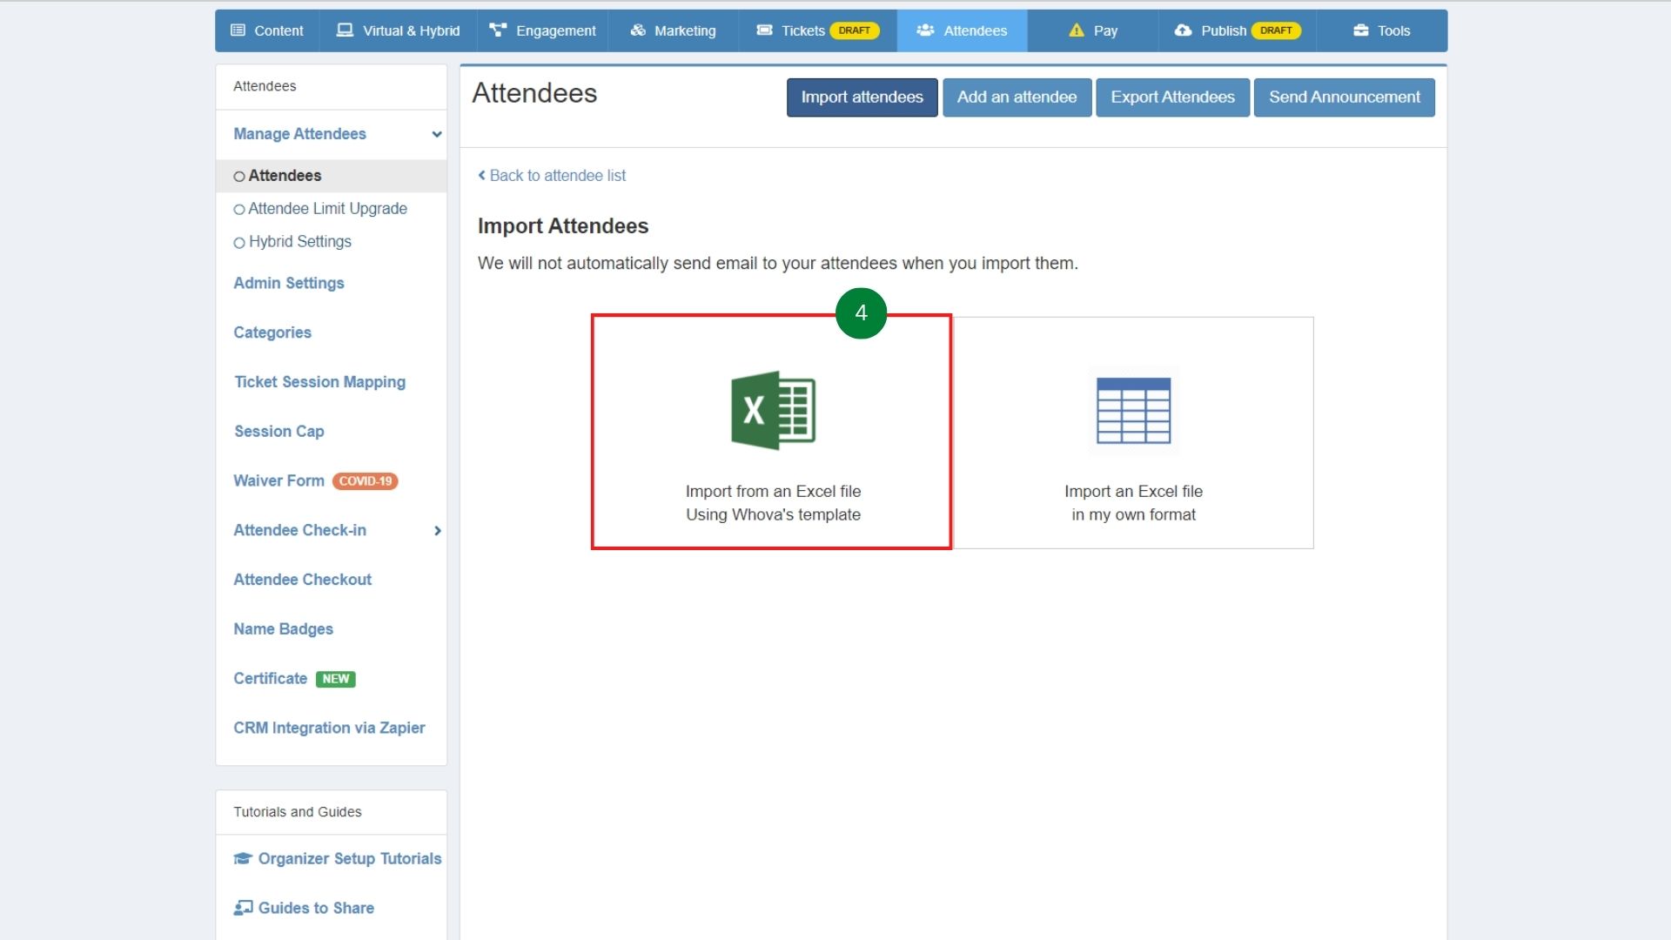Image resolution: width=1671 pixels, height=940 pixels.
Task: Open the Content tab
Action: coord(267,30)
